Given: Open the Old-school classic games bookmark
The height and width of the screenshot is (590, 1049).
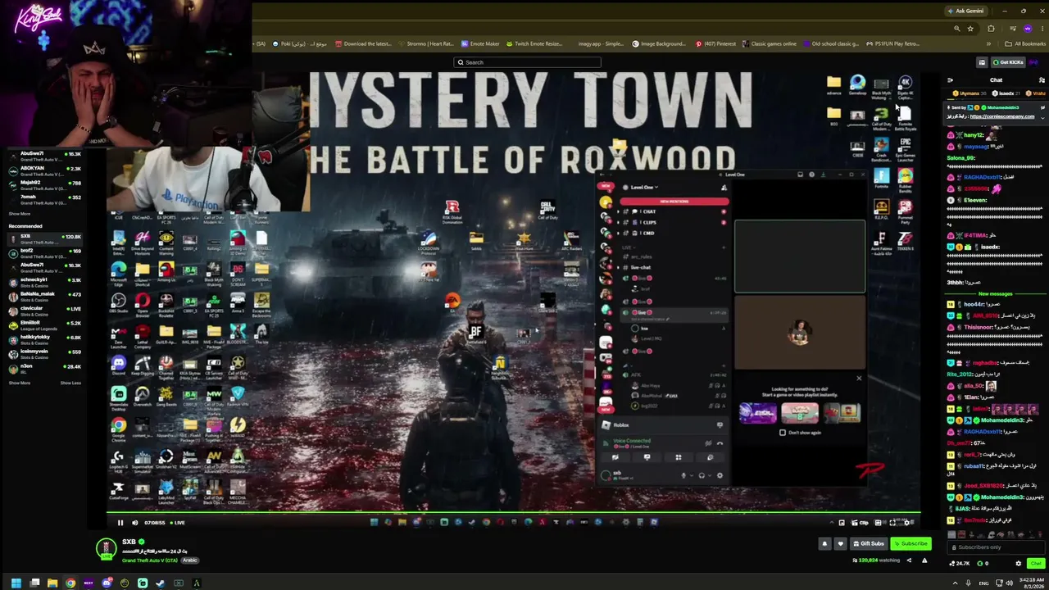Looking at the screenshot, I should (x=831, y=44).
